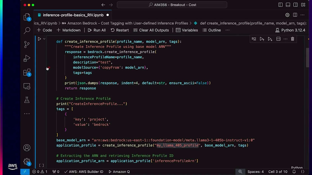Run cell by line icon in cell toolbar
This screenshot has height=175, width=312.
pyautogui.click(x=254, y=39)
